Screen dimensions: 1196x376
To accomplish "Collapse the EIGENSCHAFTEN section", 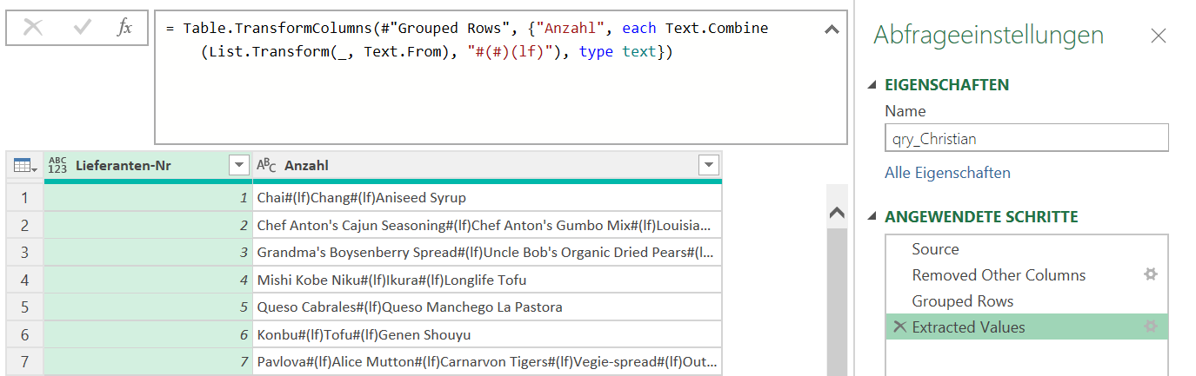I will pyautogui.click(x=872, y=85).
